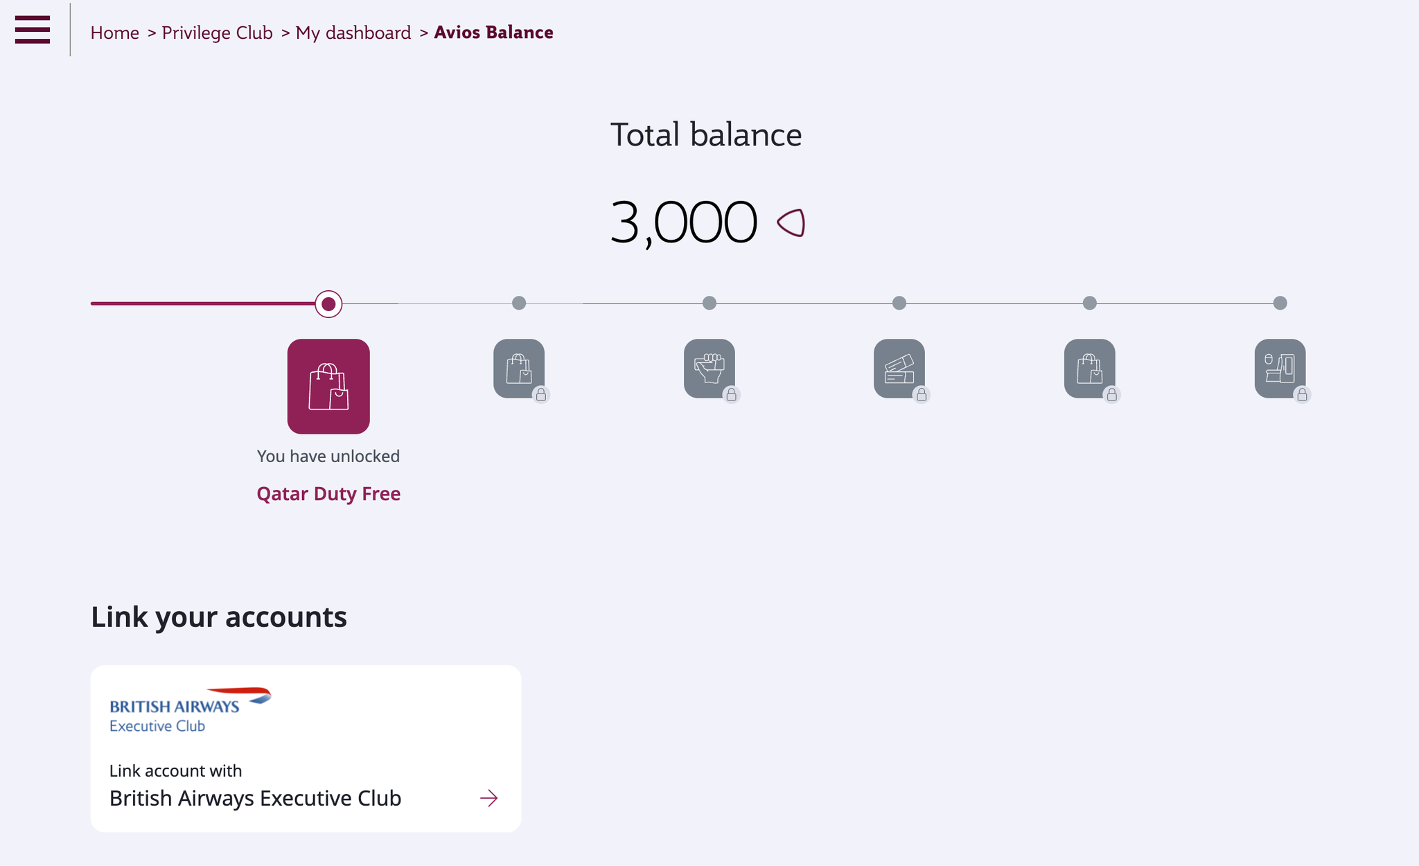
Task: Expand the fifth milestone progress dot
Action: click(x=1089, y=303)
